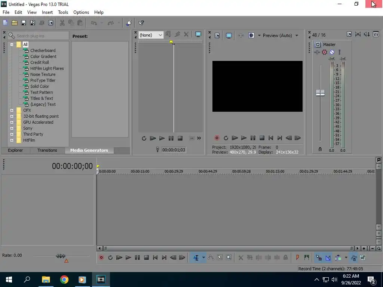Start timeline Play from Start

(119, 257)
